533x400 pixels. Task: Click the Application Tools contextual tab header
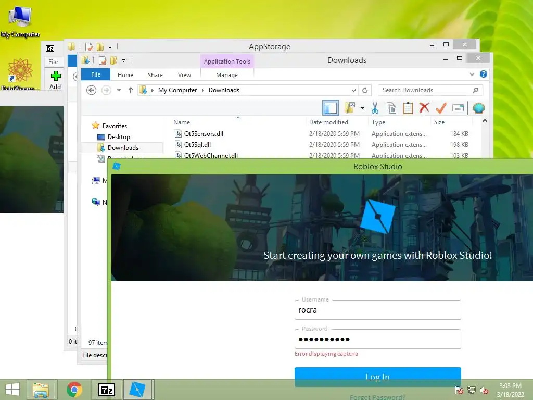tap(227, 61)
